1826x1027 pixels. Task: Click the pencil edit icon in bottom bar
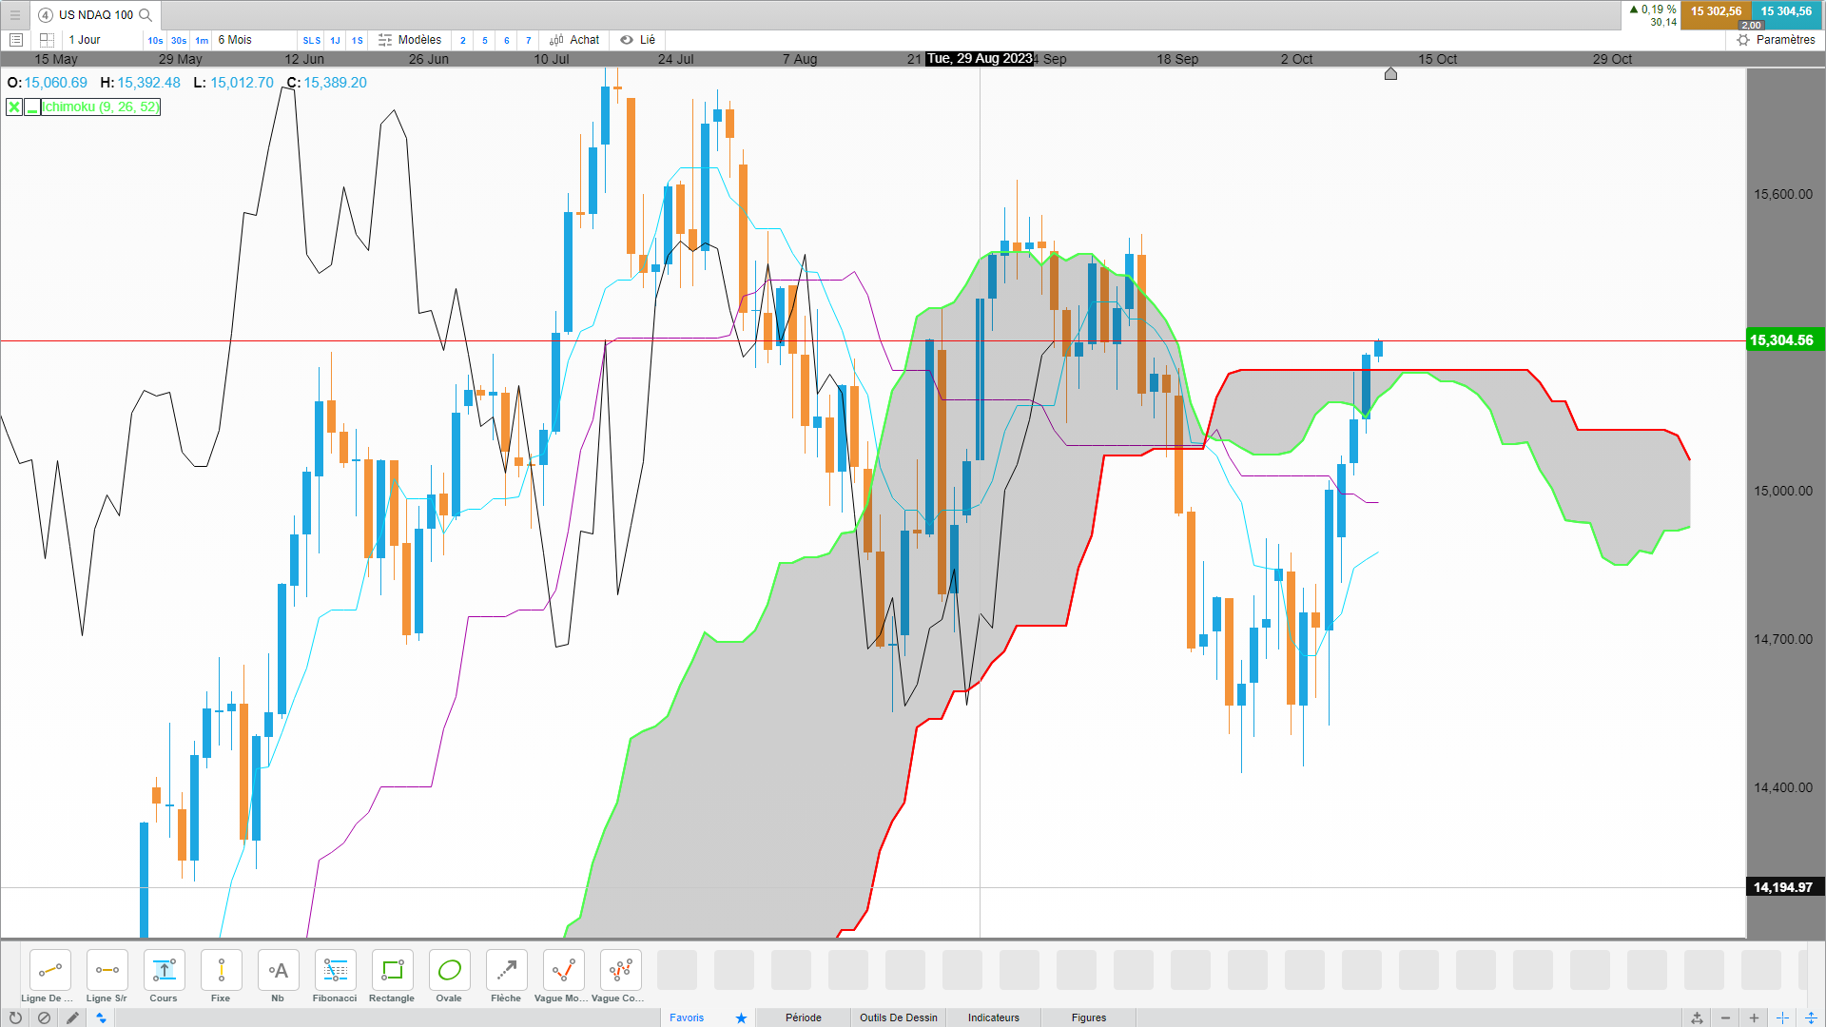72,1017
